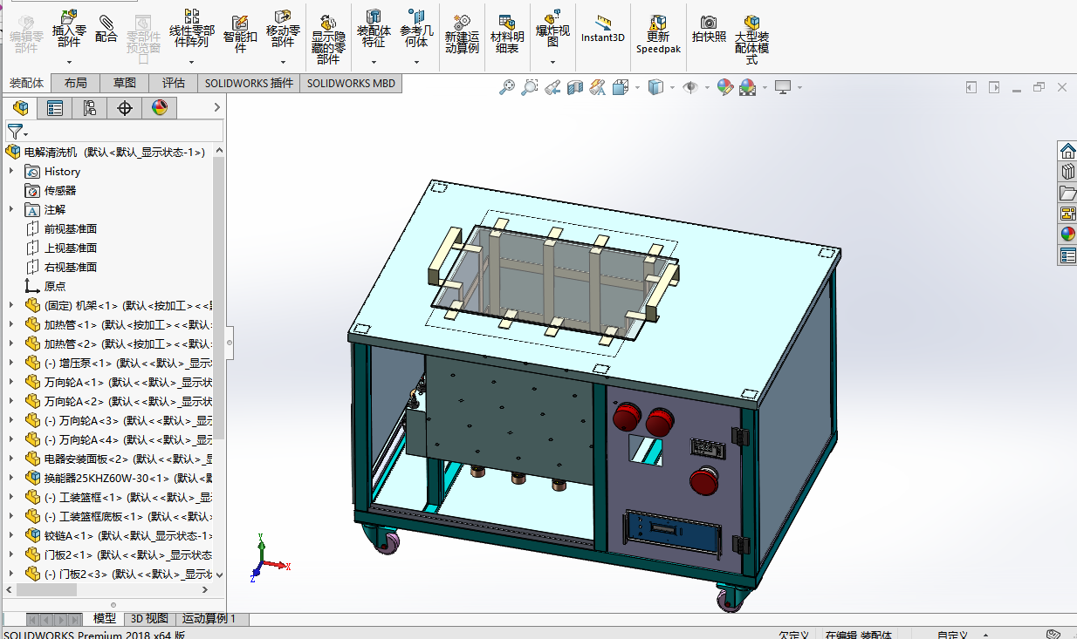Open dropdown arrow next to Hide/Show Items
This screenshot has height=639, width=1077.
tap(707, 88)
